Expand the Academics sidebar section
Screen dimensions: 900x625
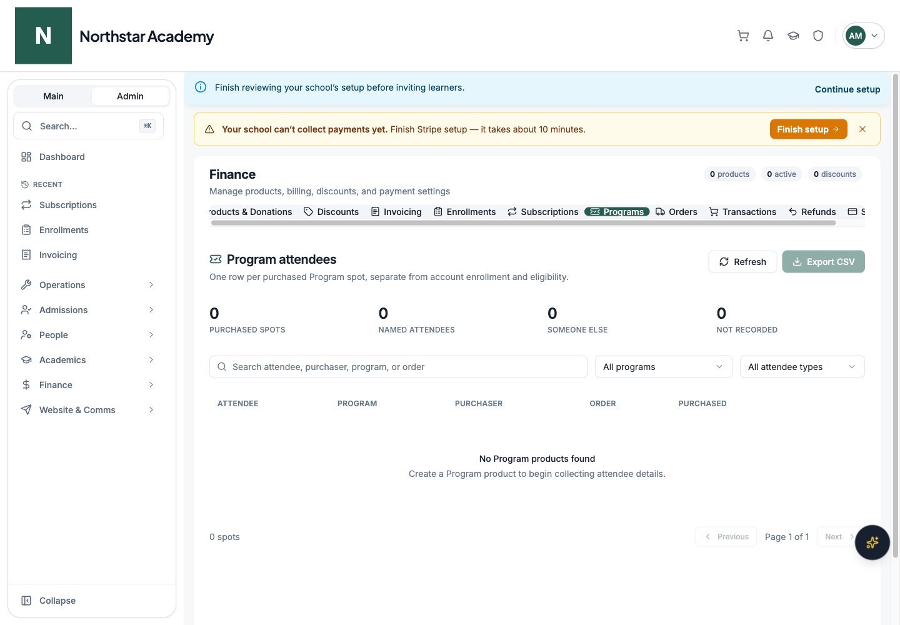88,360
